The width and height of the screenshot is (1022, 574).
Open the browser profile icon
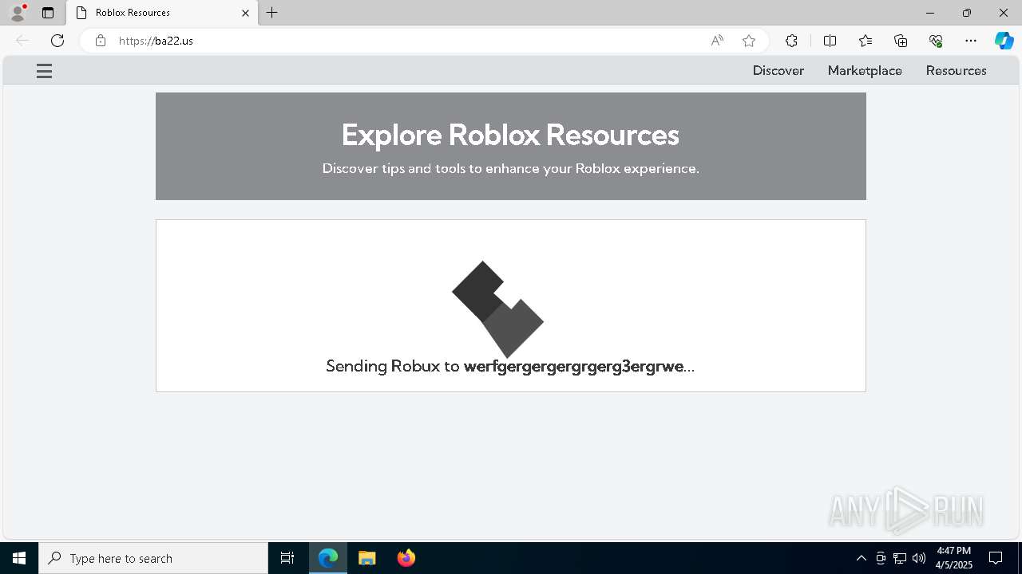pos(17,13)
